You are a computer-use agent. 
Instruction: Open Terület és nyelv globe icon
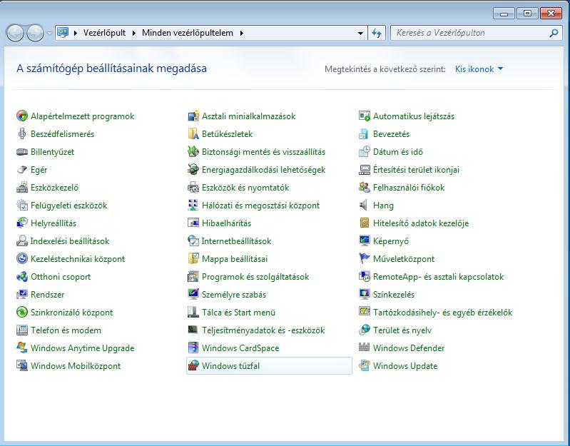click(x=364, y=330)
